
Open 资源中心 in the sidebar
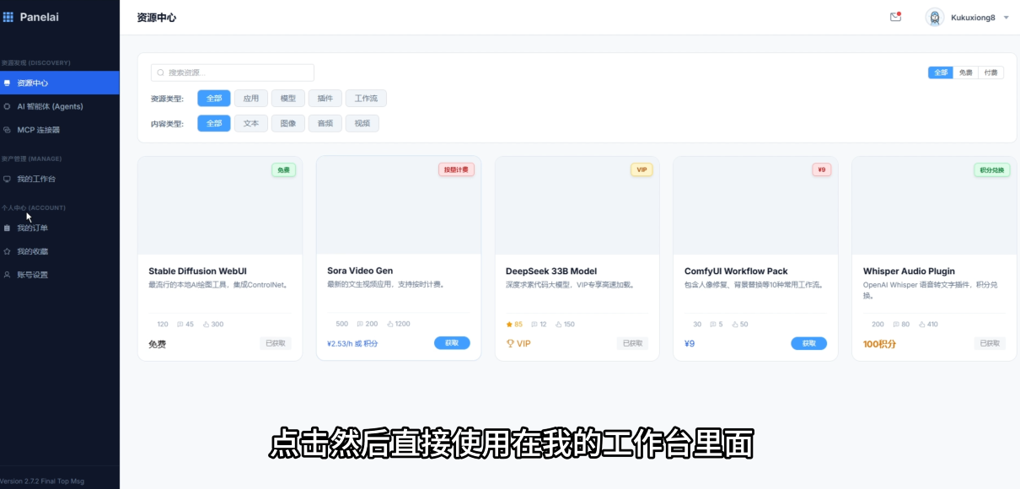[59, 83]
